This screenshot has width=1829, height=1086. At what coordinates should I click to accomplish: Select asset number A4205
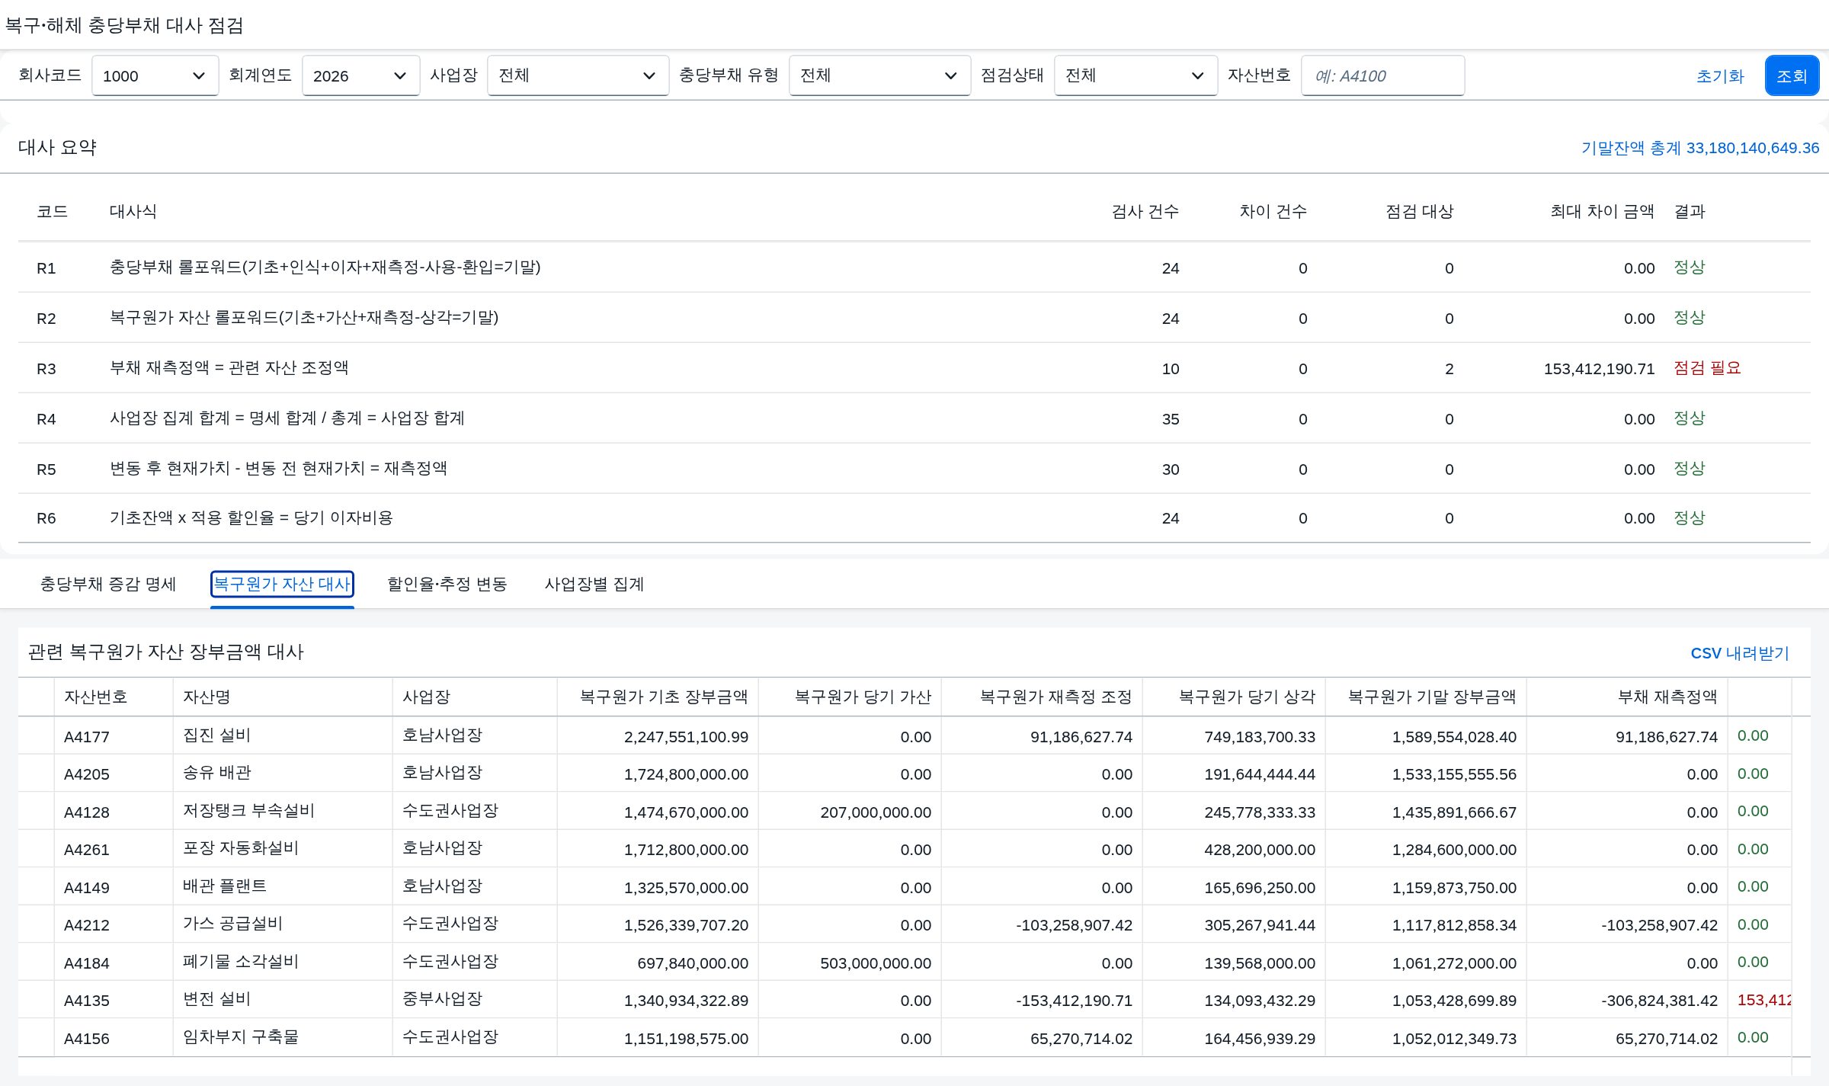point(87,774)
